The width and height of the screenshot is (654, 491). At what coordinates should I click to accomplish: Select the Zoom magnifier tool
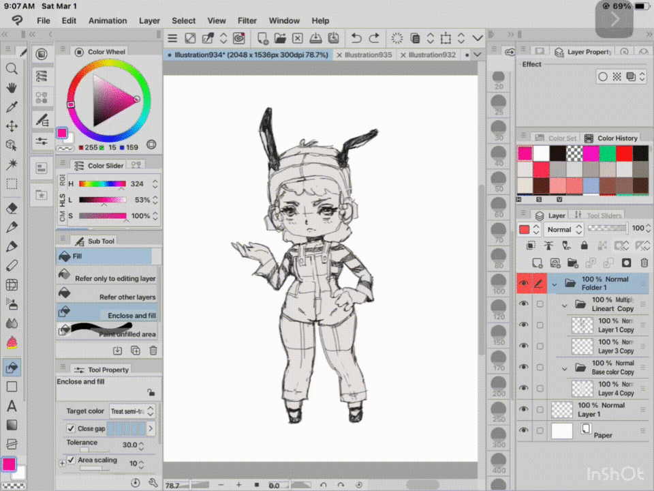(x=12, y=69)
